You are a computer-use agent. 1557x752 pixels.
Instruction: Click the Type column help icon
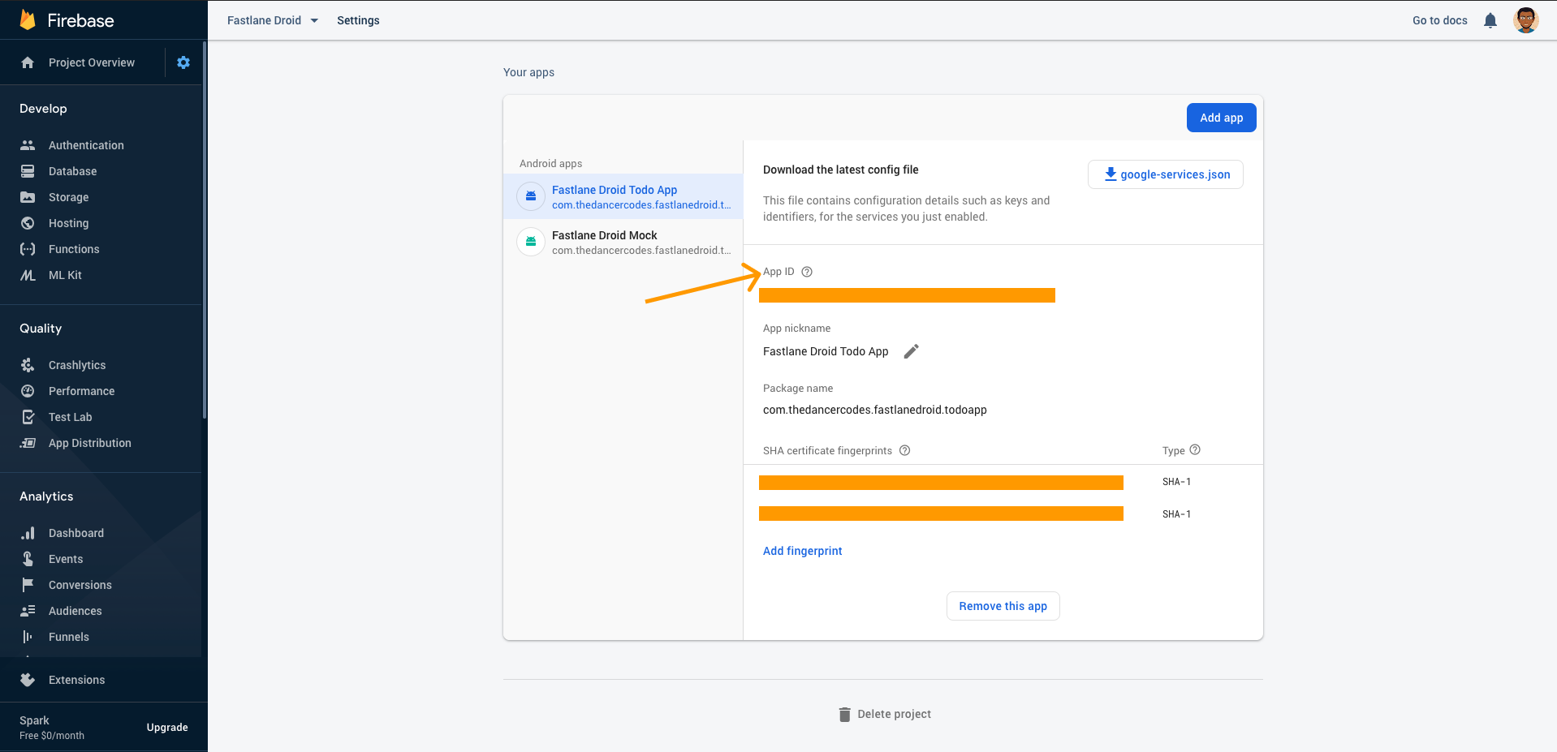[1195, 449]
